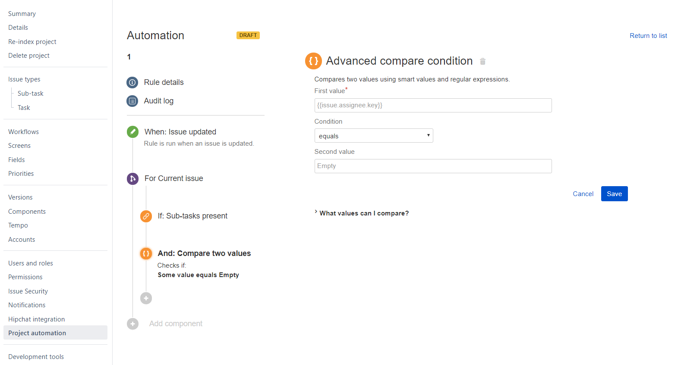This screenshot has width=681, height=365.
Task: Click the purple branch icon for Current issue
Action: (x=132, y=178)
